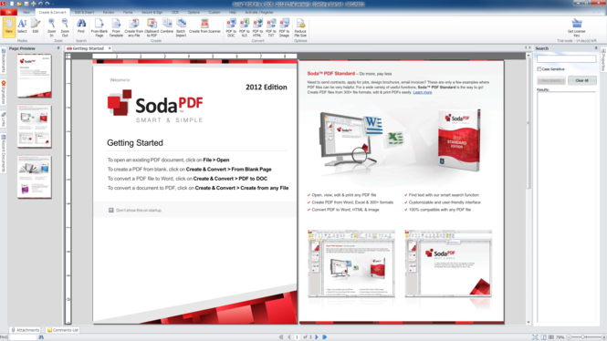The image size is (607, 341).
Task: Choose Create from any File
Action: coord(133,27)
